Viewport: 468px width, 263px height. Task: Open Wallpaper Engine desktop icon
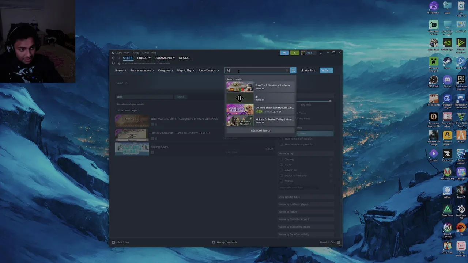pos(447,101)
